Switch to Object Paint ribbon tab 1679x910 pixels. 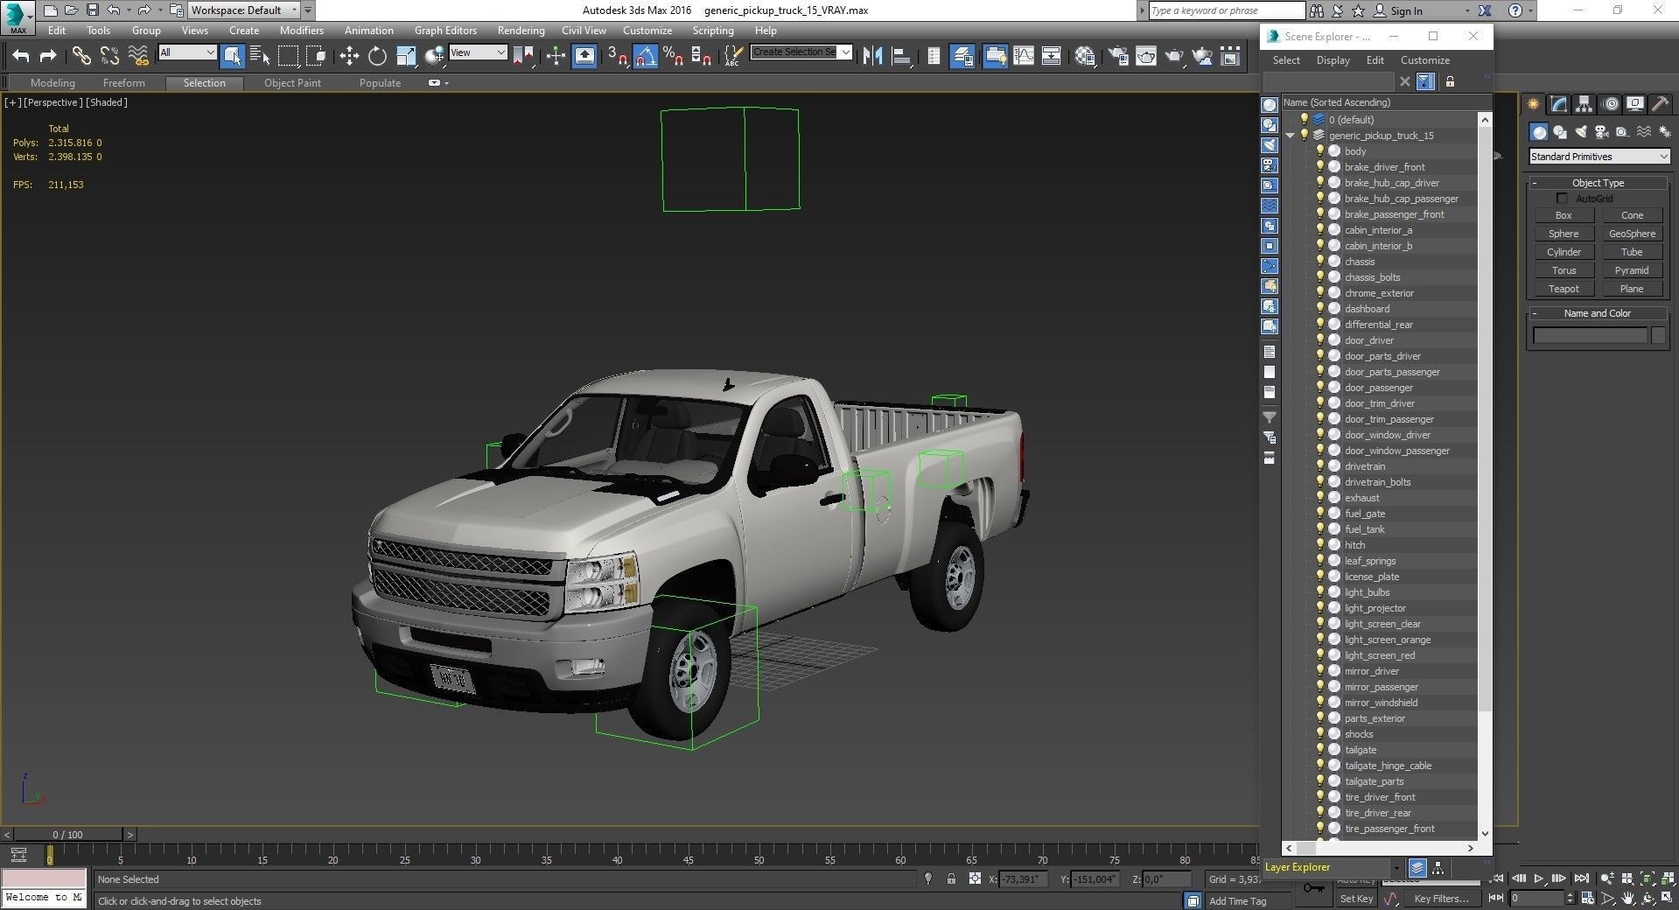pos(292,83)
